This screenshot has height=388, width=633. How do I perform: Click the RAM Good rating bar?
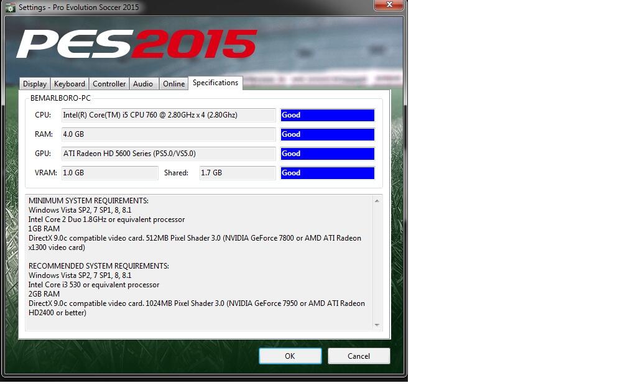click(328, 134)
